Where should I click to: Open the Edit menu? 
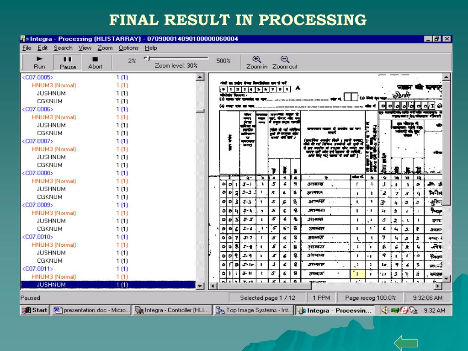pos(43,48)
